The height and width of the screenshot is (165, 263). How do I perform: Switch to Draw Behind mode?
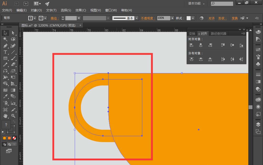9,144
